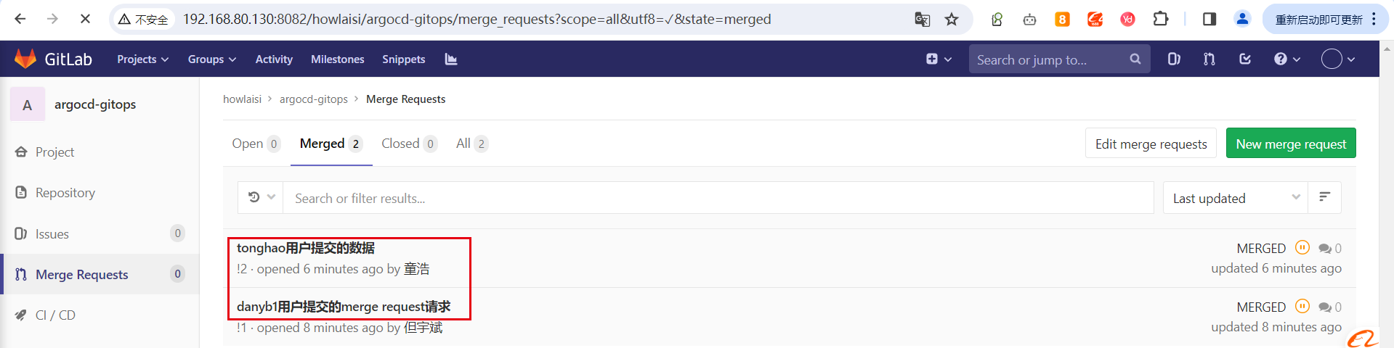This screenshot has width=1394, height=348.
Task: Open the to-do list icon in navbar
Action: click(1245, 59)
